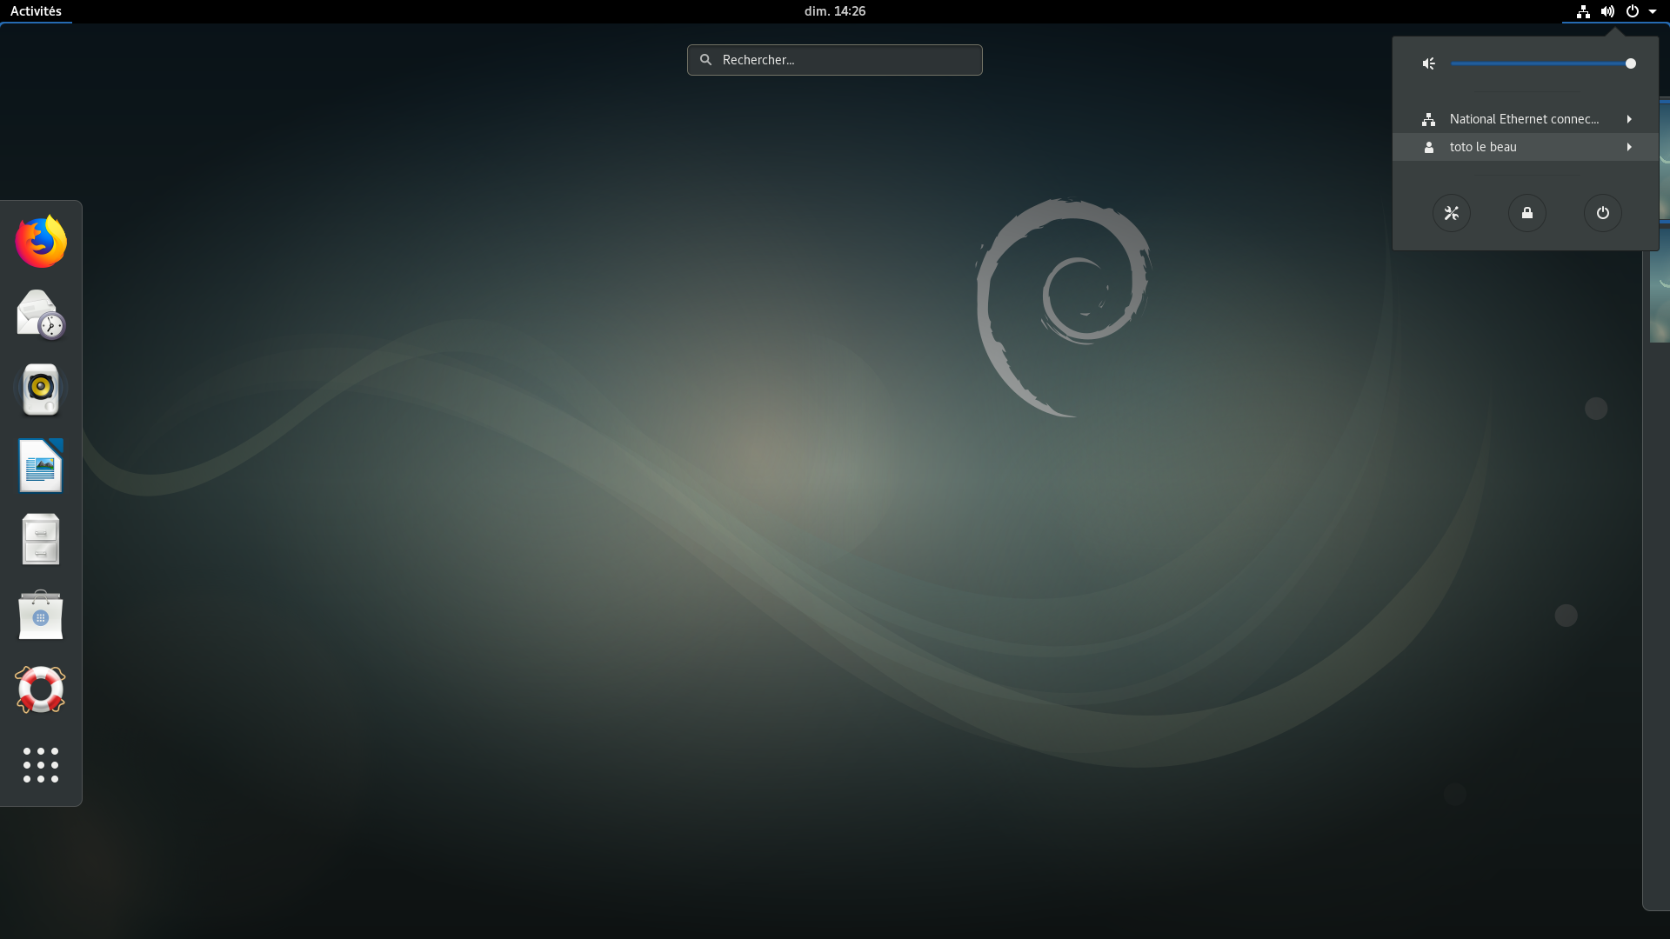This screenshot has height=939, width=1670.
Task: Open Evolution mail from the dock
Action: tap(41, 315)
